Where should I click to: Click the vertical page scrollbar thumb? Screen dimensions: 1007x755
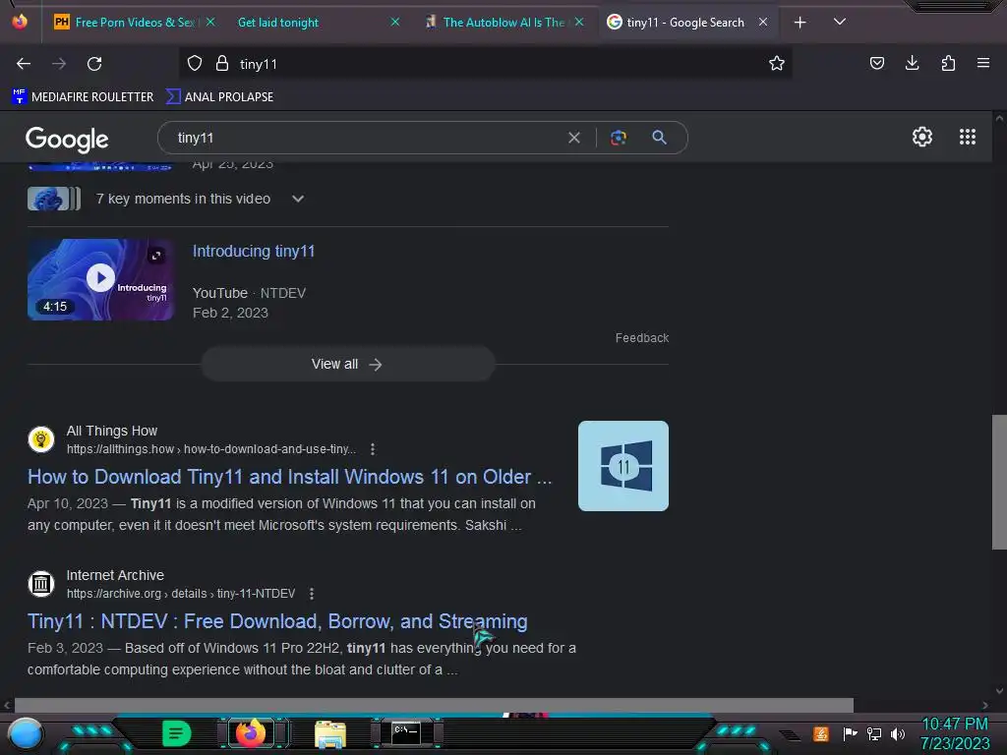(999, 482)
